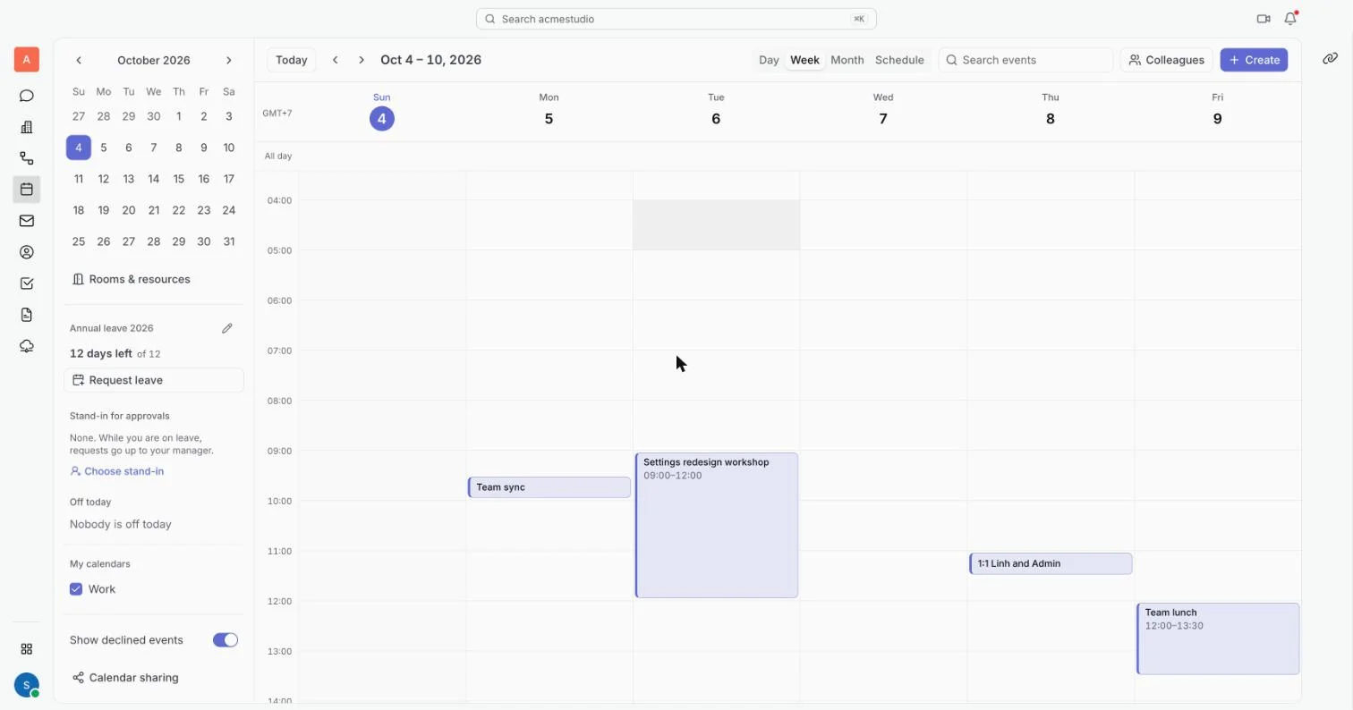Select October 15 in mini calendar
Image resolution: width=1353 pixels, height=710 pixels.
179,179
